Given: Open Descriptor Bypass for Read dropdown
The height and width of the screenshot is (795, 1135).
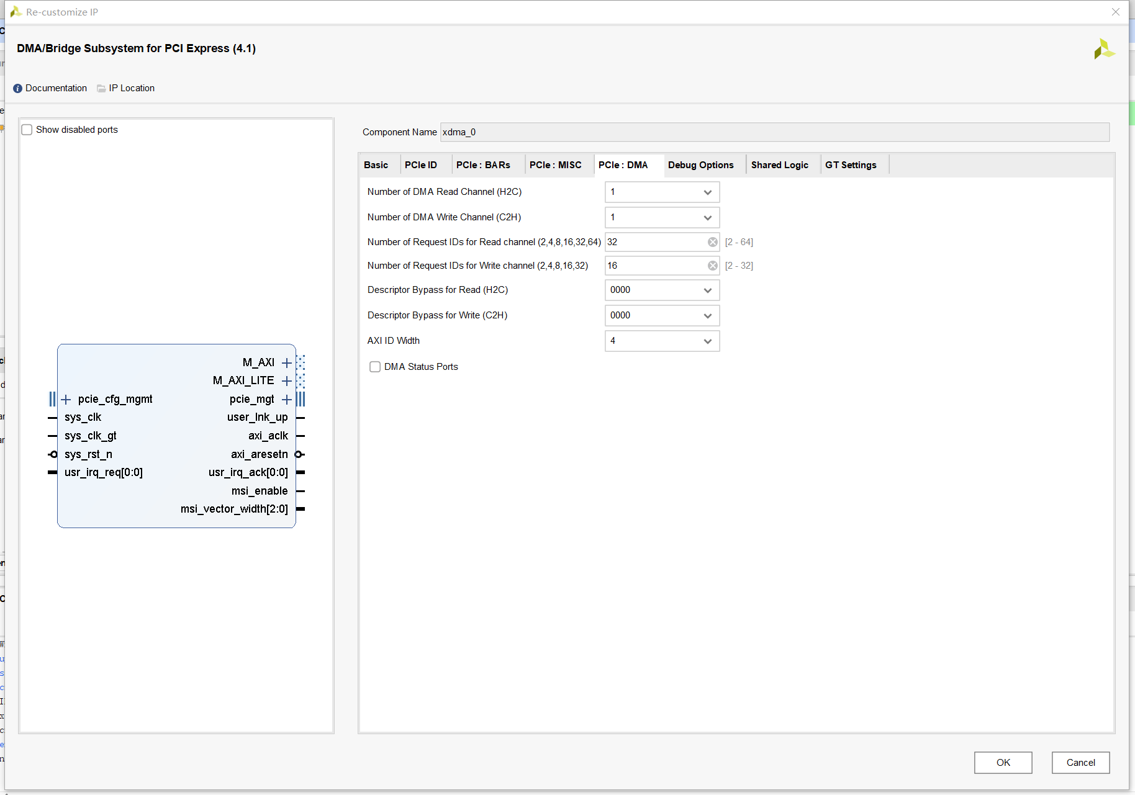Looking at the screenshot, I should click(662, 290).
